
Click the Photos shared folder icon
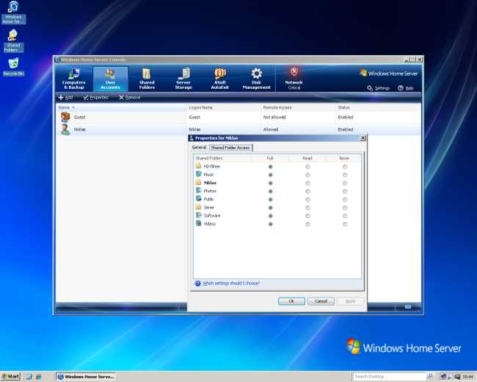tap(198, 191)
